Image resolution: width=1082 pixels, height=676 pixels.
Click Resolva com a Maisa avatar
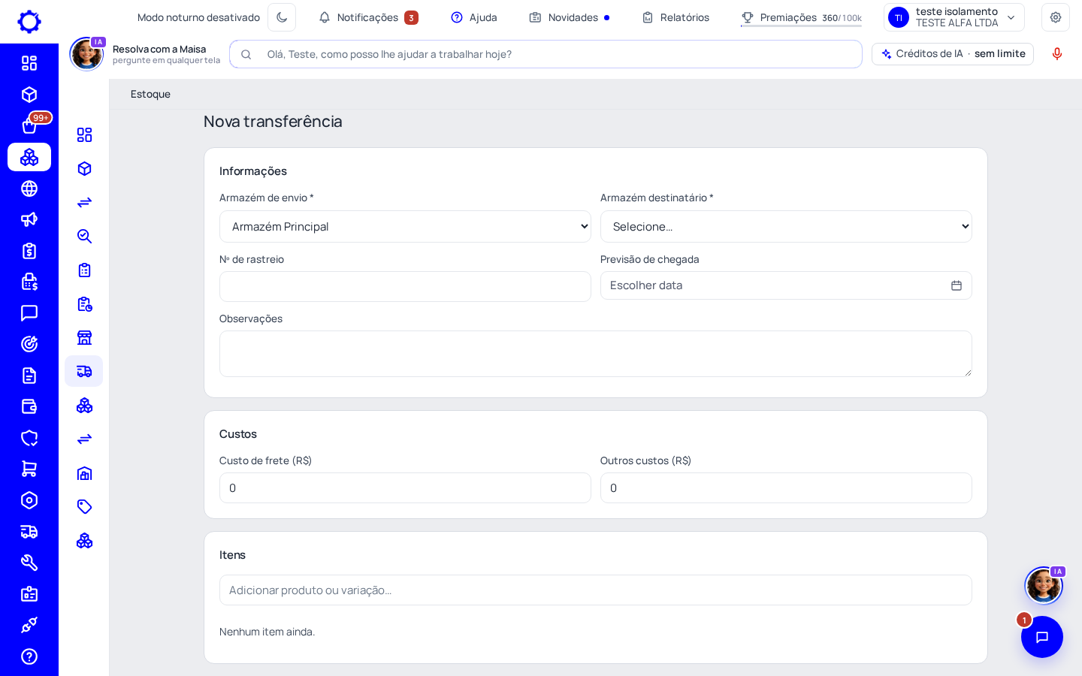click(x=86, y=54)
